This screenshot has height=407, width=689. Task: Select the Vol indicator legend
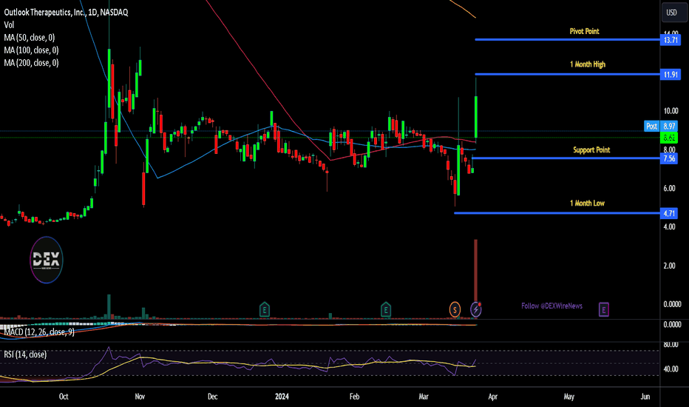click(9, 25)
